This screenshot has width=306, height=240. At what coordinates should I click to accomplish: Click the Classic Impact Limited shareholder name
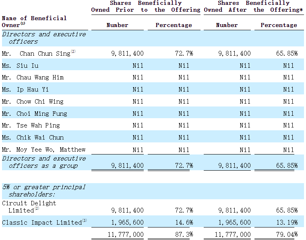(x=41, y=223)
